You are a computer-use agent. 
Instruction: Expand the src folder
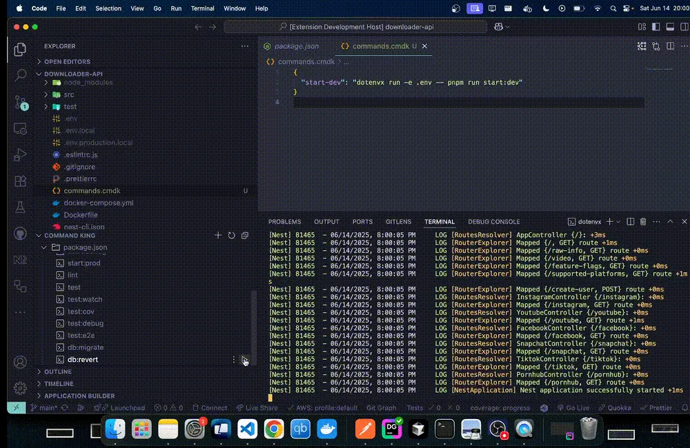(x=69, y=94)
